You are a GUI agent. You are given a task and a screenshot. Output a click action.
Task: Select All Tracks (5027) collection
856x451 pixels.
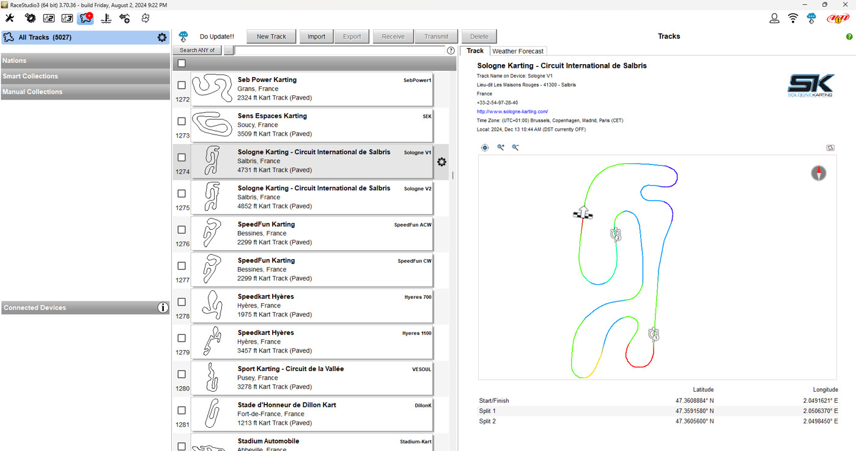(85, 37)
